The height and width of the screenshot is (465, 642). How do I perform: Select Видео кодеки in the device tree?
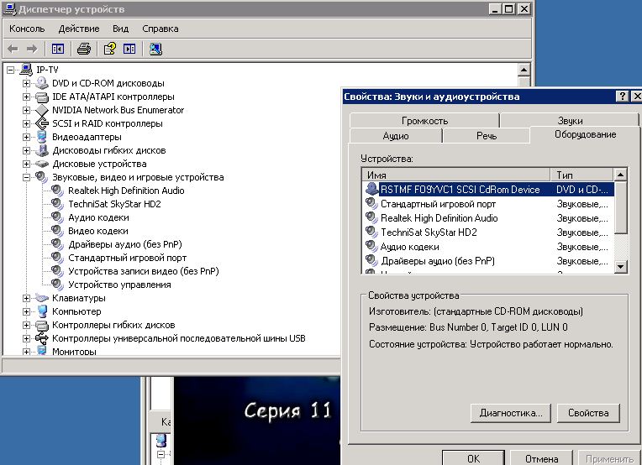tap(97, 231)
